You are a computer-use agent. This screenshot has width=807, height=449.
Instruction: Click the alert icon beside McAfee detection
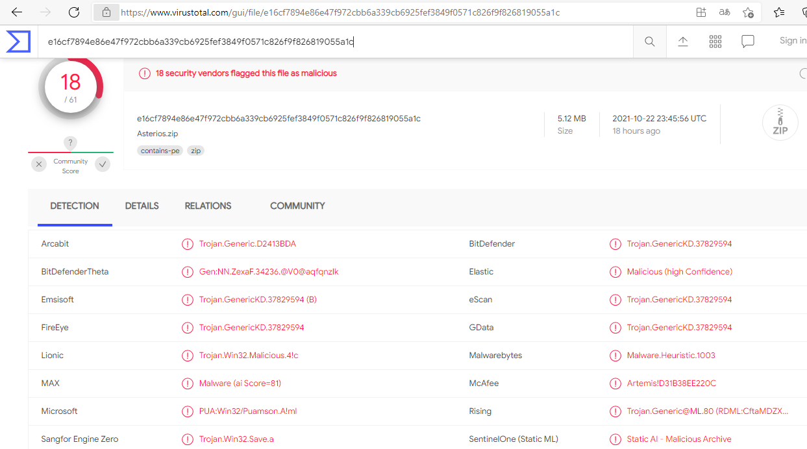tap(615, 383)
